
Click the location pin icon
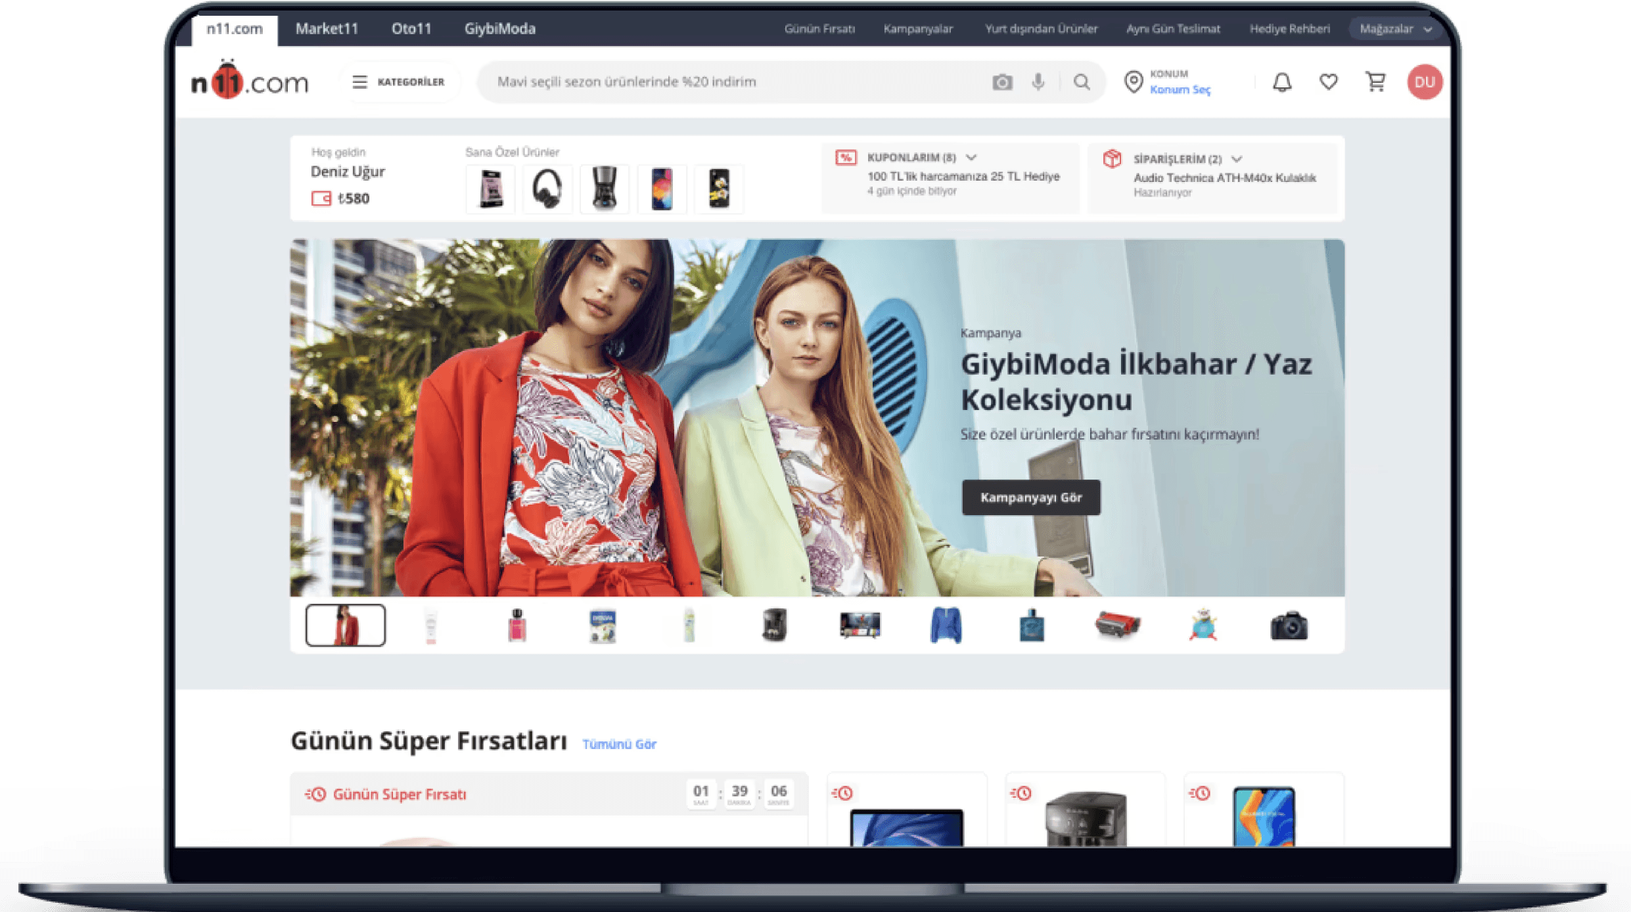[1134, 82]
